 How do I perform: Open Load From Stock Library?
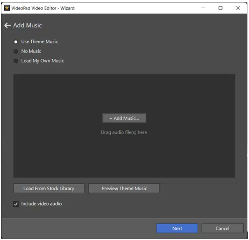tap(49, 188)
